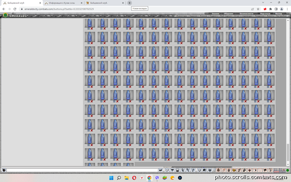Expand the Chrome tab search chevron
The height and width of the screenshot is (182, 291).
tap(263, 2)
